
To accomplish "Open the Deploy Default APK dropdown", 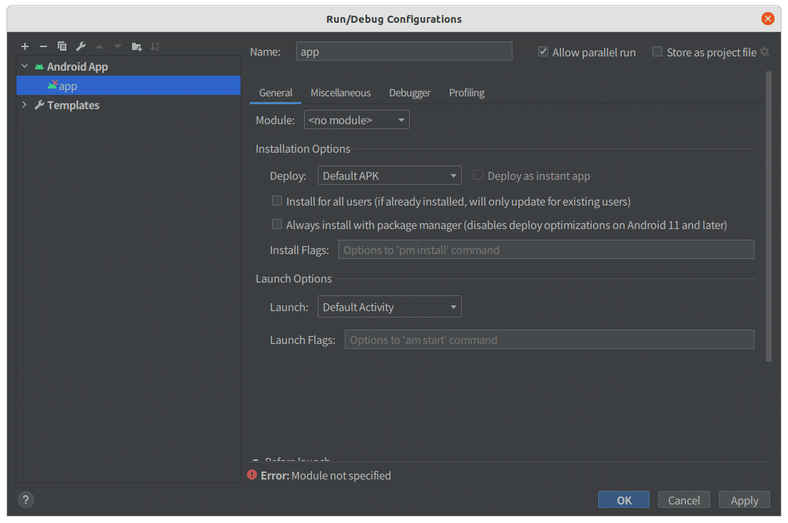I will tap(389, 176).
